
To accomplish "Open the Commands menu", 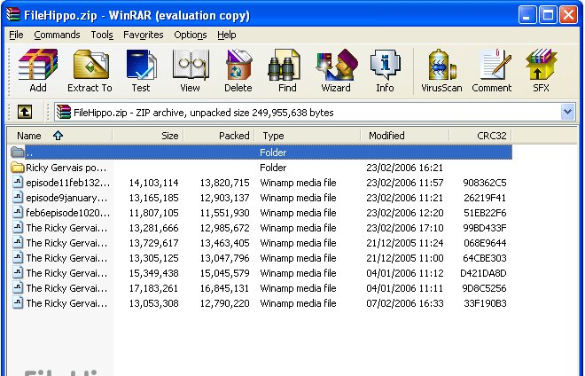I will click(x=57, y=35).
